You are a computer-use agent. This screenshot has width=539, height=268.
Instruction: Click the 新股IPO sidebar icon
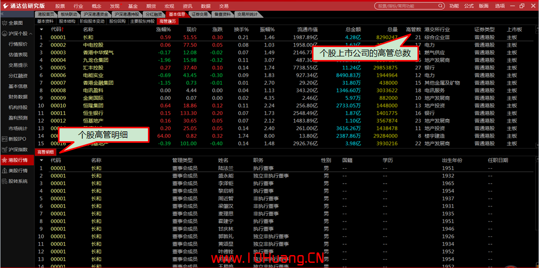tap(5, 139)
